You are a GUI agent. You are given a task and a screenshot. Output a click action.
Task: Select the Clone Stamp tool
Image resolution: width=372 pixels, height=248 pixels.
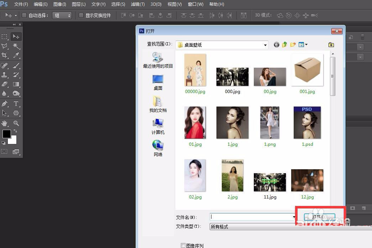click(5, 75)
